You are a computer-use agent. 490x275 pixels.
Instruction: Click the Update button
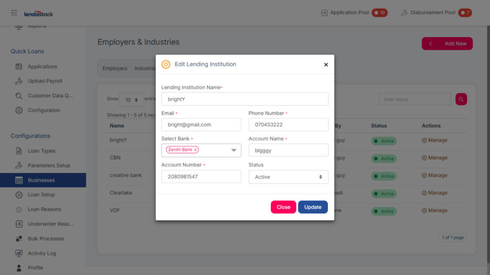click(312, 207)
